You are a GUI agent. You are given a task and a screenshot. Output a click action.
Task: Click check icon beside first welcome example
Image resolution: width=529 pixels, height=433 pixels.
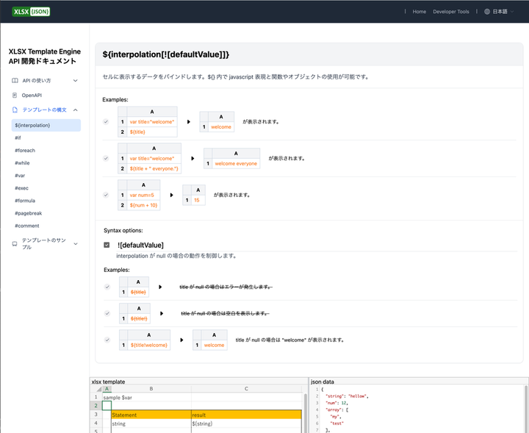(107, 122)
